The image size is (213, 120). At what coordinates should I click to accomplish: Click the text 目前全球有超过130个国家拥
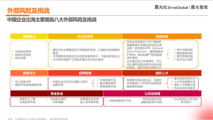coord(144,42)
